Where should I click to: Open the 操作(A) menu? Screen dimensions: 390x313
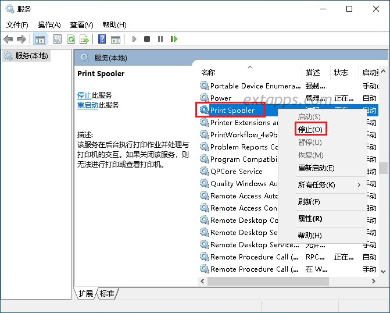[x=49, y=25]
